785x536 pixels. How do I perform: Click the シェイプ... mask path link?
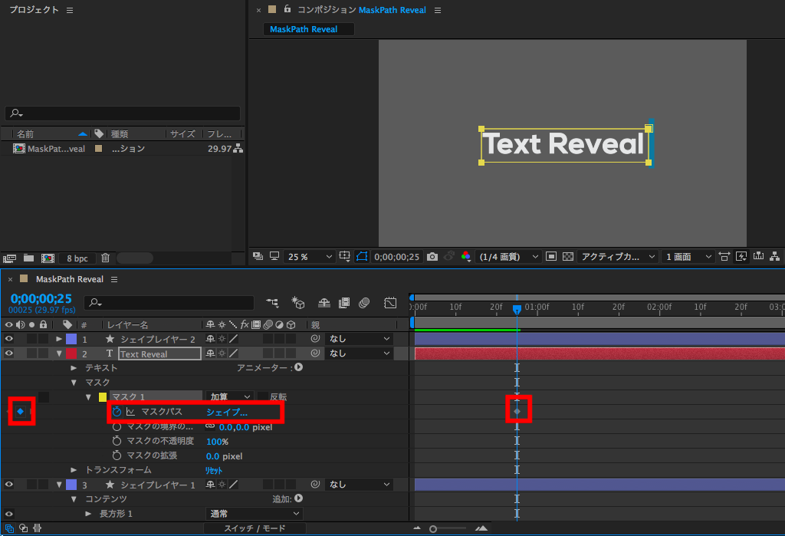[x=227, y=412]
